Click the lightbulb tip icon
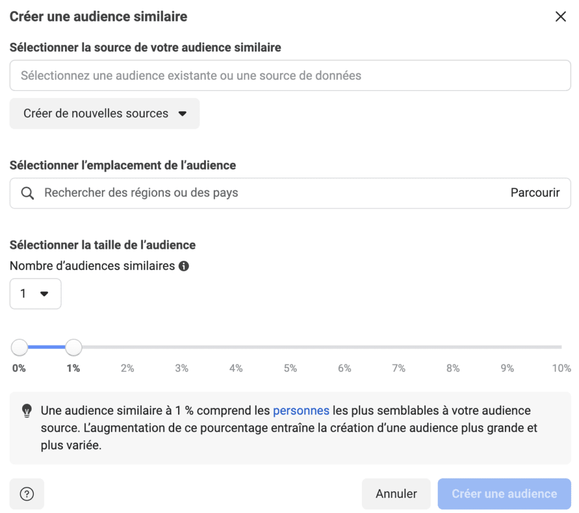Screen dimensions: 579x513 pos(27,411)
